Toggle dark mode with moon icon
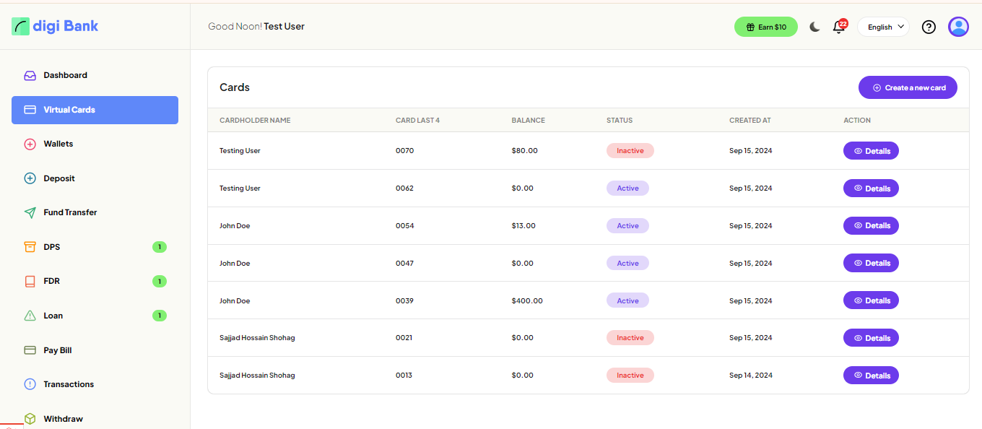This screenshot has width=982, height=429. click(x=814, y=27)
